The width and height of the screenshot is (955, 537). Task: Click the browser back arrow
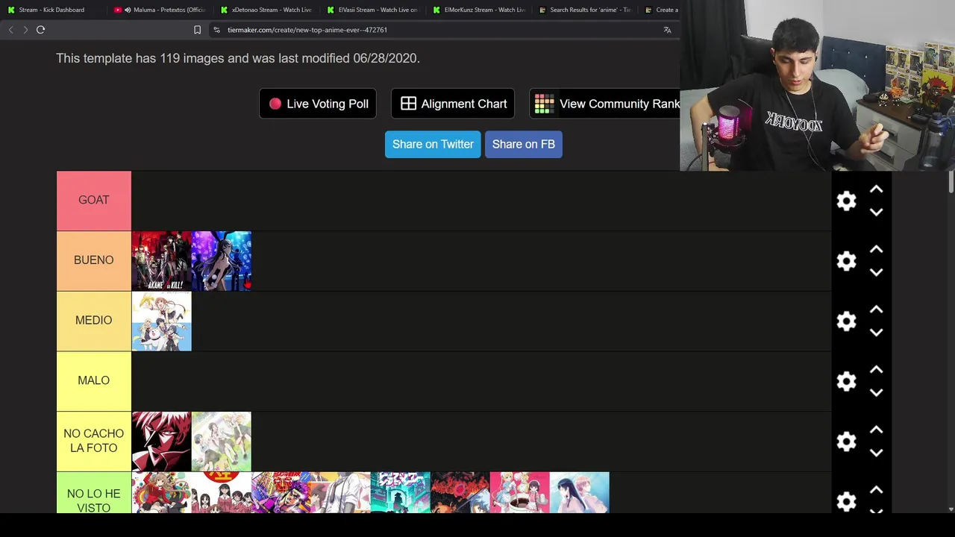click(x=10, y=30)
